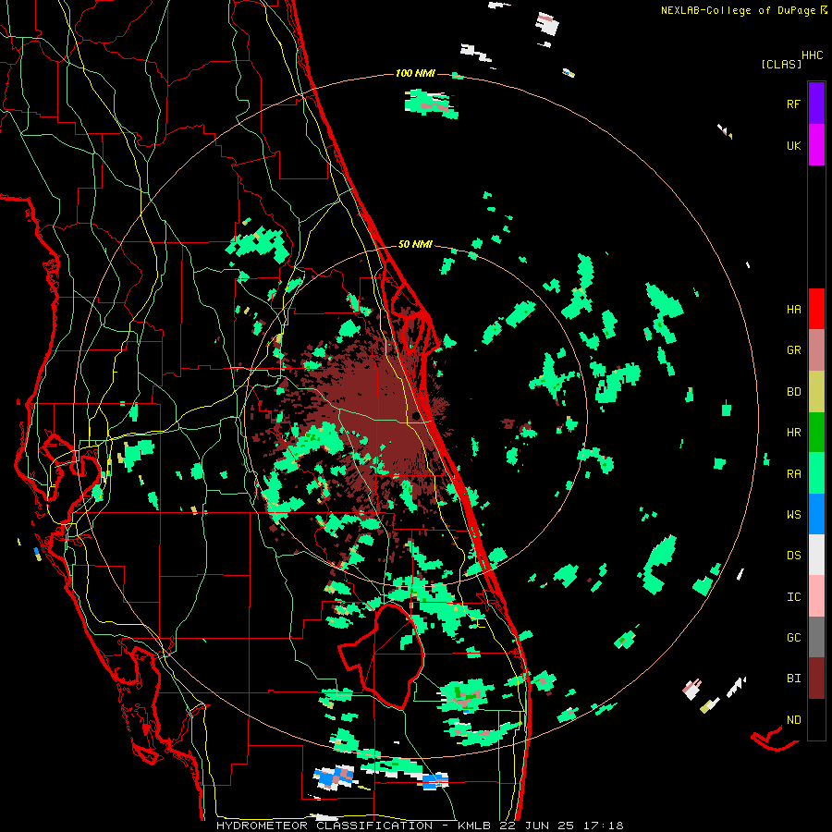This screenshot has width=832, height=832.
Task: Click the 'WS' legend label
Action: pyautogui.click(x=793, y=515)
